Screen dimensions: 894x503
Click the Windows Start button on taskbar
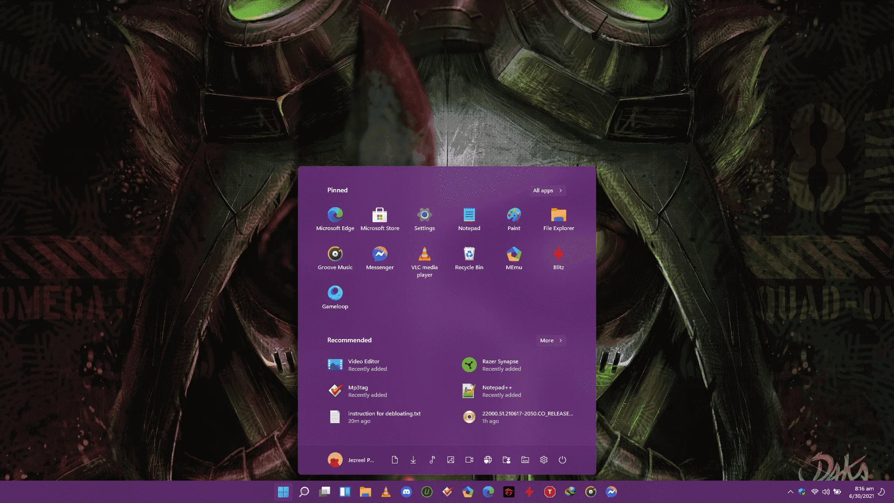click(x=283, y=492)
